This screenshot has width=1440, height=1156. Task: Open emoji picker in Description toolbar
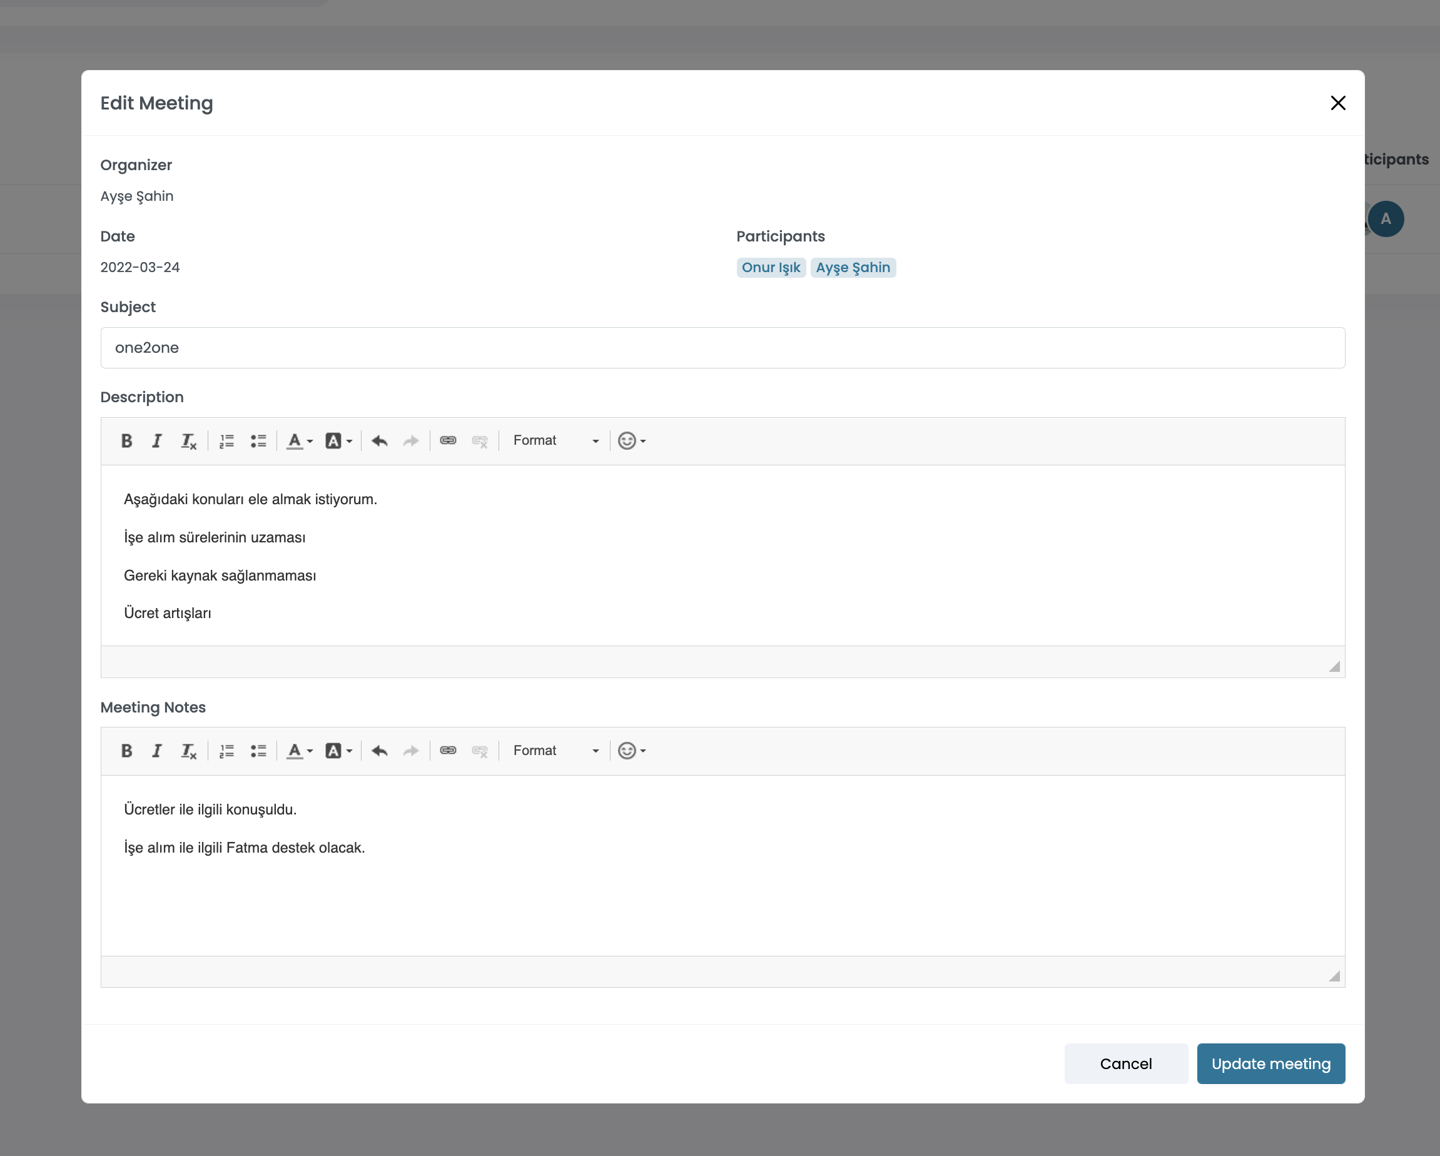[631, 441]
